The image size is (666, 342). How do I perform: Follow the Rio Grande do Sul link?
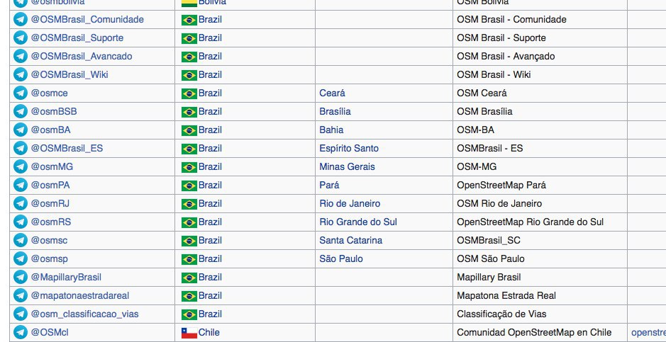358,222
